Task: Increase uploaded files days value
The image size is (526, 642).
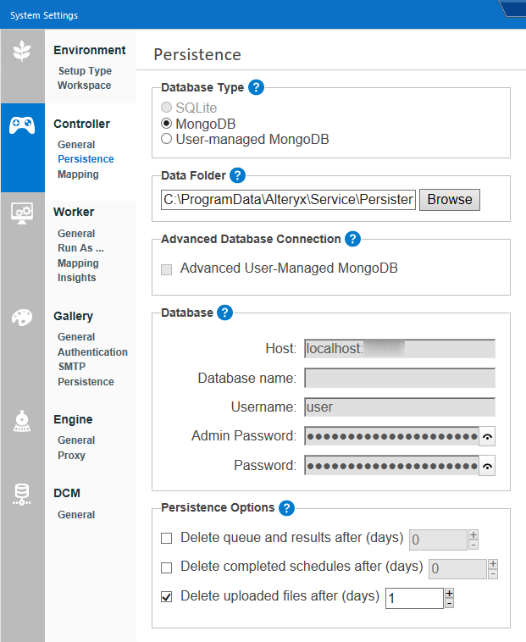Action: 449,593
